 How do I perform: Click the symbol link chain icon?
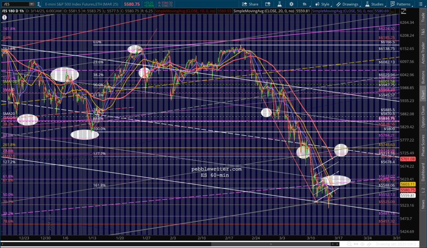coord(39,4)
